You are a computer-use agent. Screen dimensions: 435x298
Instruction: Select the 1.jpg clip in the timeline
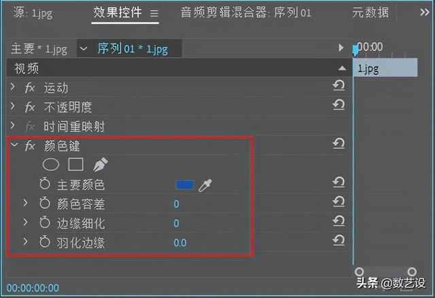click(x=385, y=68)
